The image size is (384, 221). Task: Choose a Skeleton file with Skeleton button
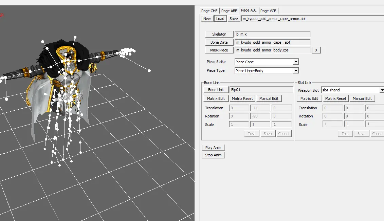219,34
